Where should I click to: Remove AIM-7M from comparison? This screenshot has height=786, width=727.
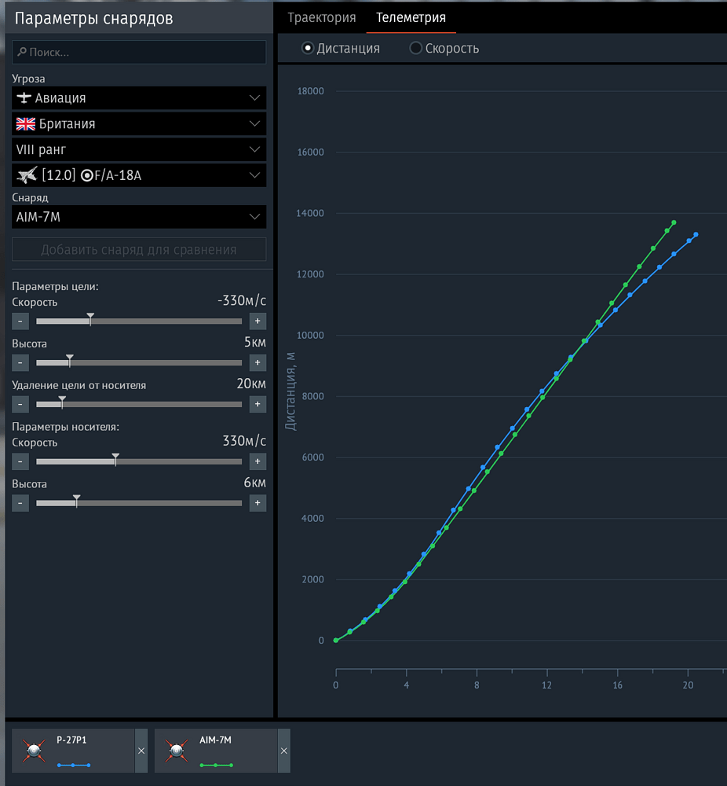coord(284,751)
